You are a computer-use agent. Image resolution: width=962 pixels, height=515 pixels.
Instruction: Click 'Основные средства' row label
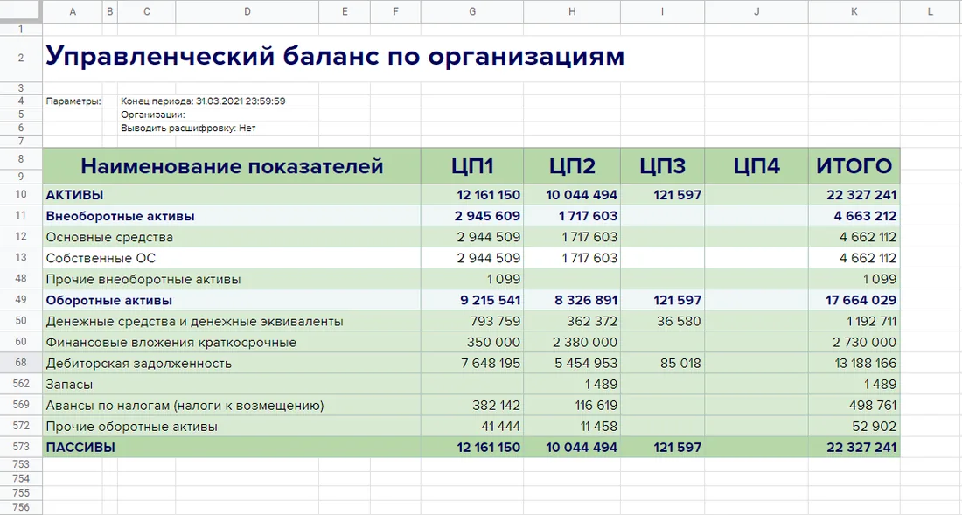(109, 237)
